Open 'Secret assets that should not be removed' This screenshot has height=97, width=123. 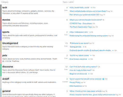(85, 79)
